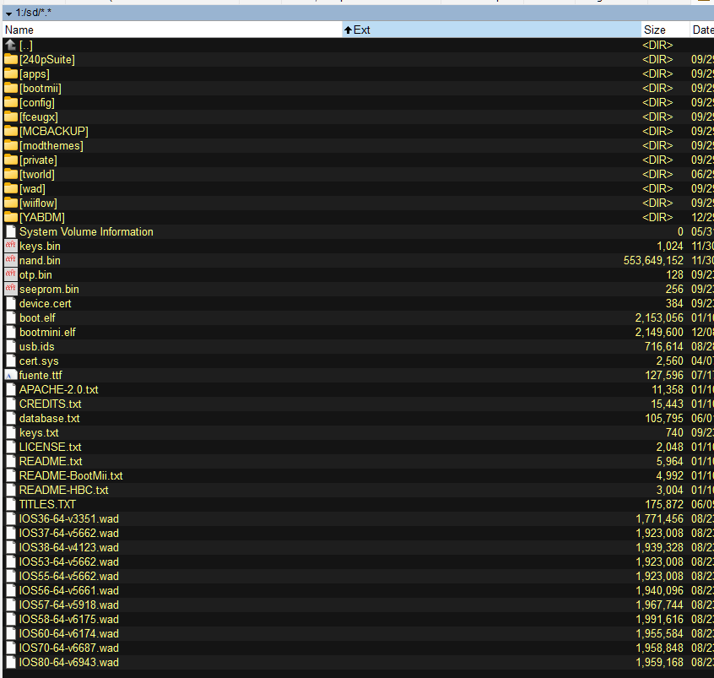Select the IOS60-64-v6174.wad file name
Viewport: 714px width, 678px height.
point(68,634)
